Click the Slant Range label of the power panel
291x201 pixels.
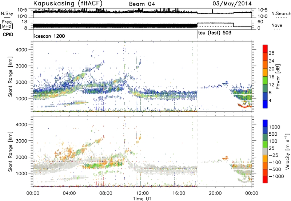(10, 77)
